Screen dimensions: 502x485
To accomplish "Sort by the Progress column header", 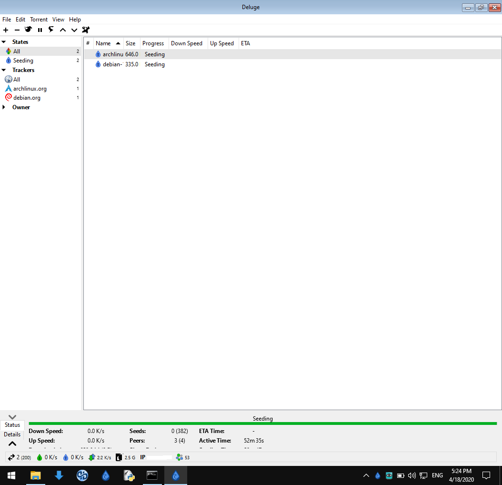I will pos(154,43).
